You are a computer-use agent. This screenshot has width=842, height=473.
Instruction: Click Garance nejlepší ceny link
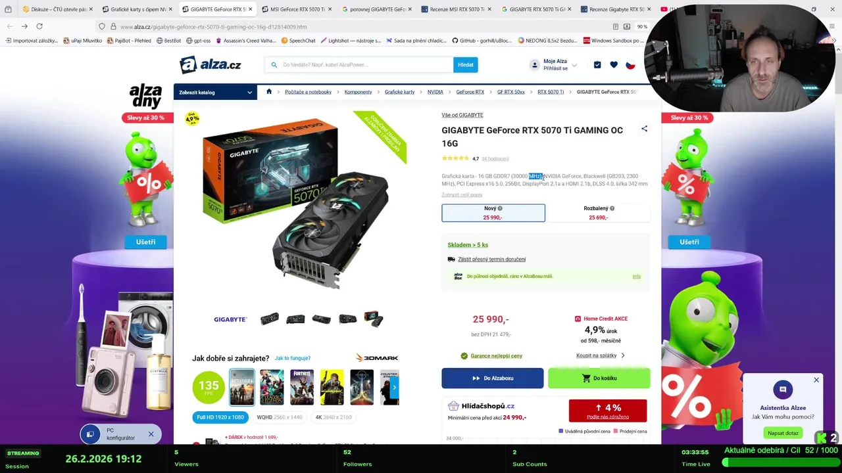click(496, 356)
